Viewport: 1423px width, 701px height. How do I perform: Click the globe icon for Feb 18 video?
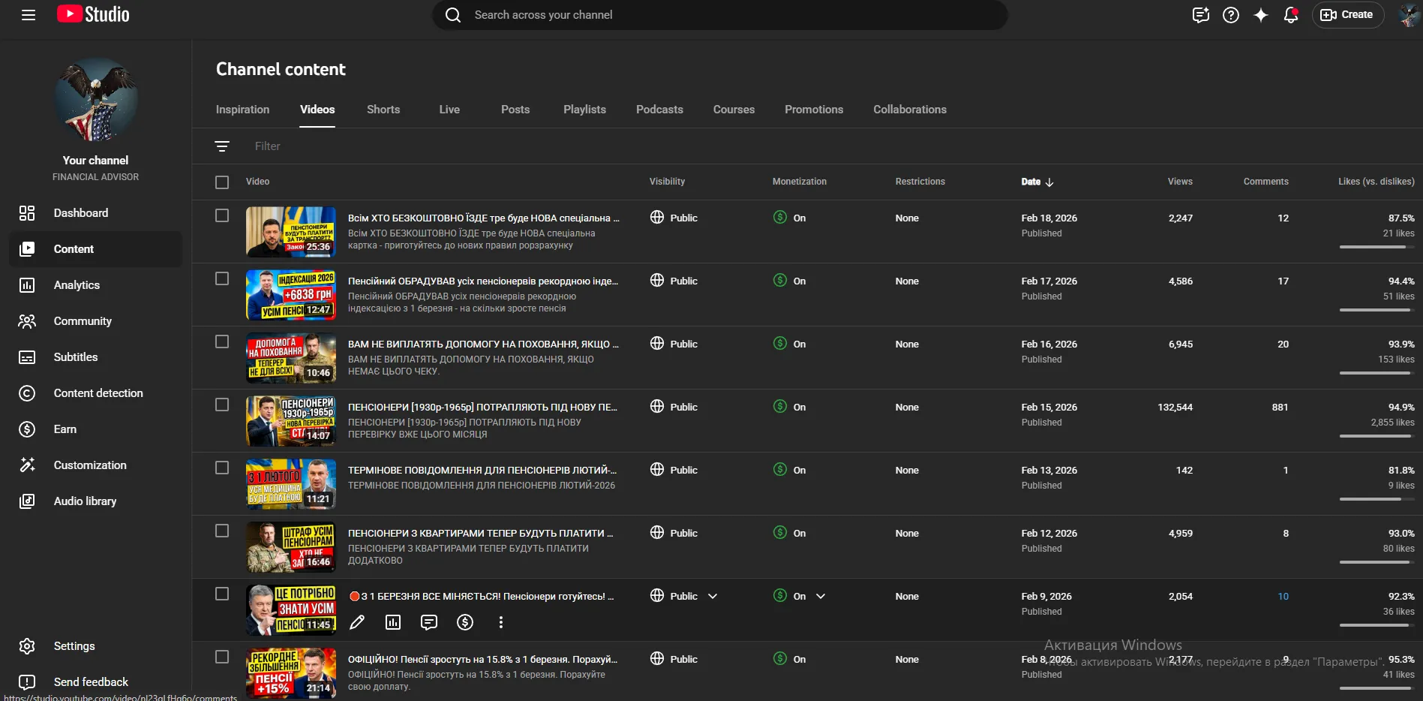657,218
